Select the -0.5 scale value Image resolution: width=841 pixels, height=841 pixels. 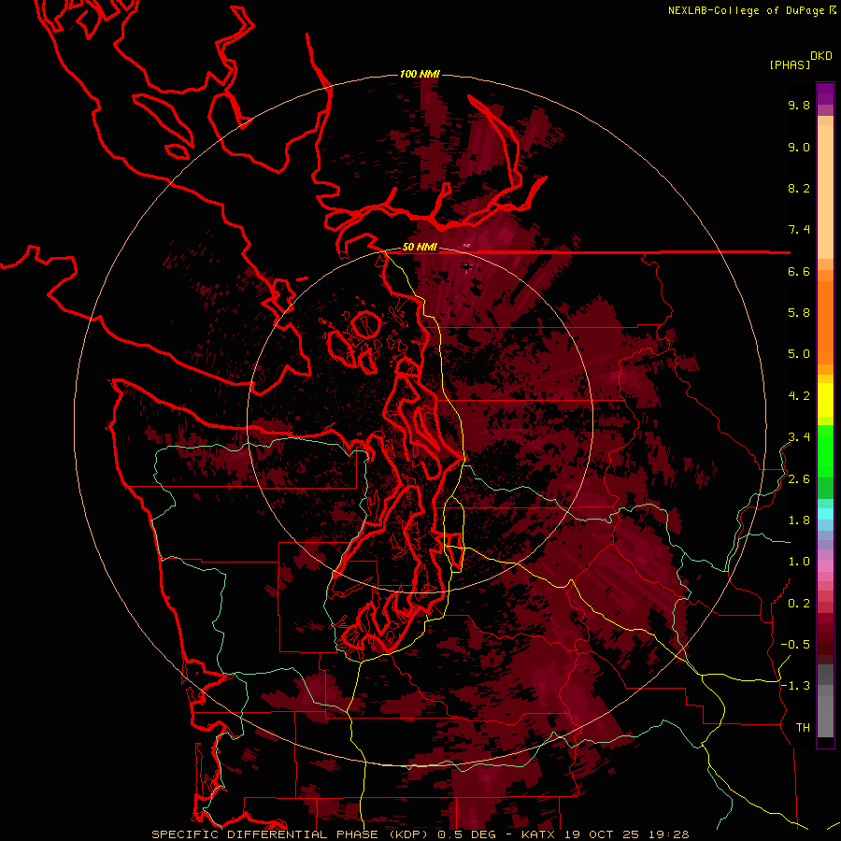click(795, 645)
